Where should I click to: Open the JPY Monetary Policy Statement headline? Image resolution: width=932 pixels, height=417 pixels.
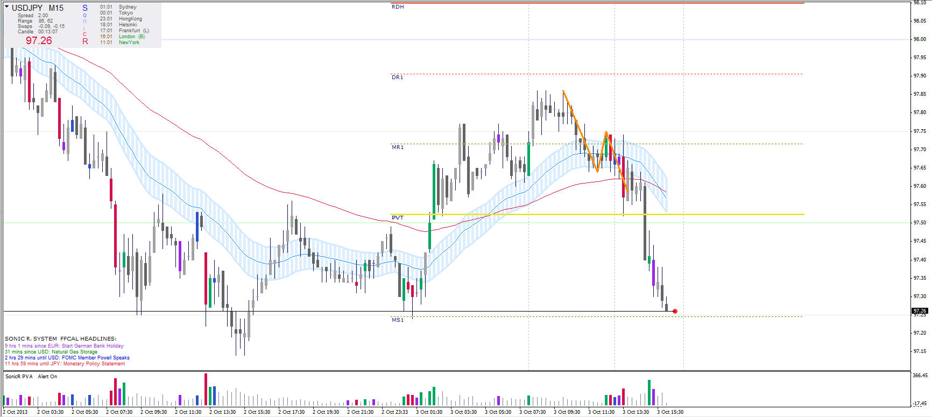[65, 364]
